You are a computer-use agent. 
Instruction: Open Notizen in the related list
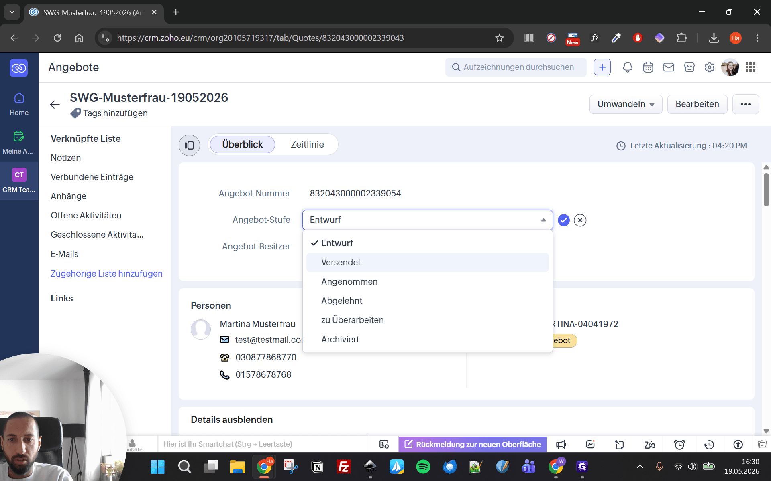click(65, 158)
